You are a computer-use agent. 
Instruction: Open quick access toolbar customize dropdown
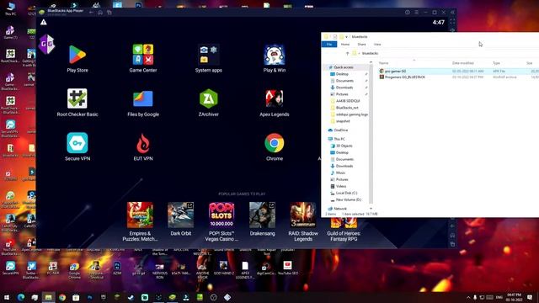tap(346, 37)
